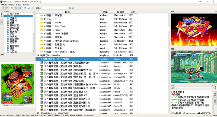Close the 畫面 snapshot panel
This screenshot has width=217, height=117.
pos(216,49)
